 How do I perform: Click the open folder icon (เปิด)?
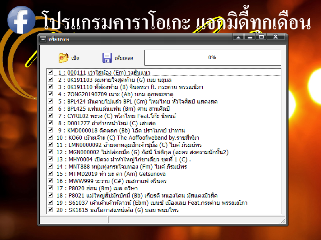[64, 58]
